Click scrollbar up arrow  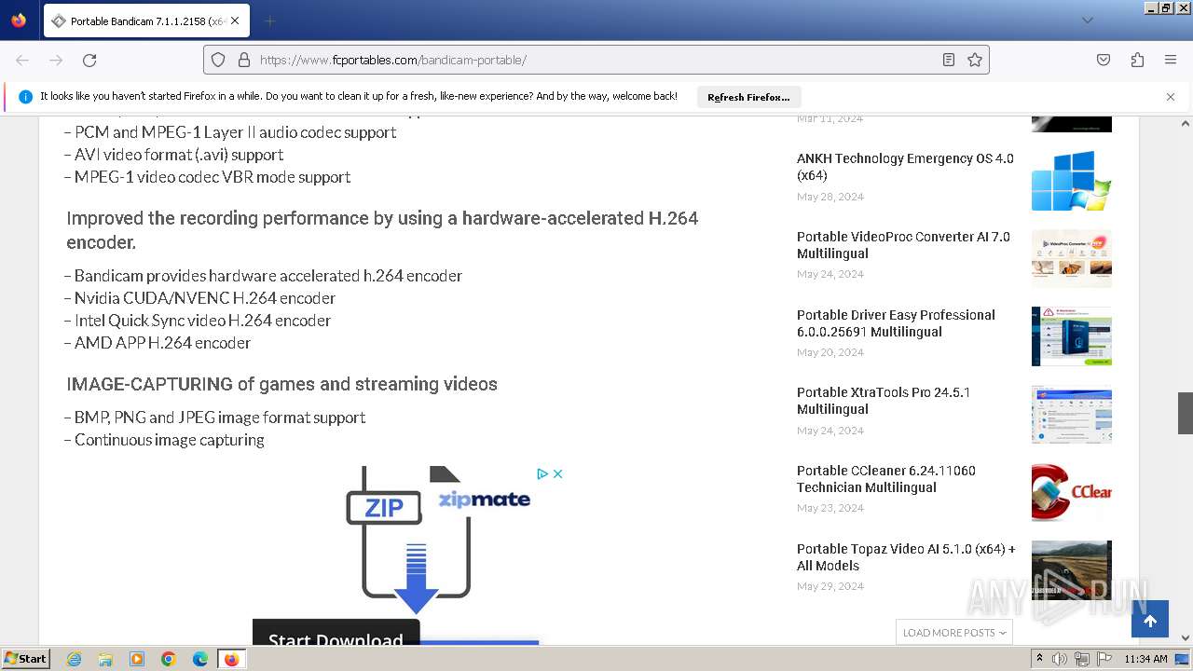pos(1186,123)
